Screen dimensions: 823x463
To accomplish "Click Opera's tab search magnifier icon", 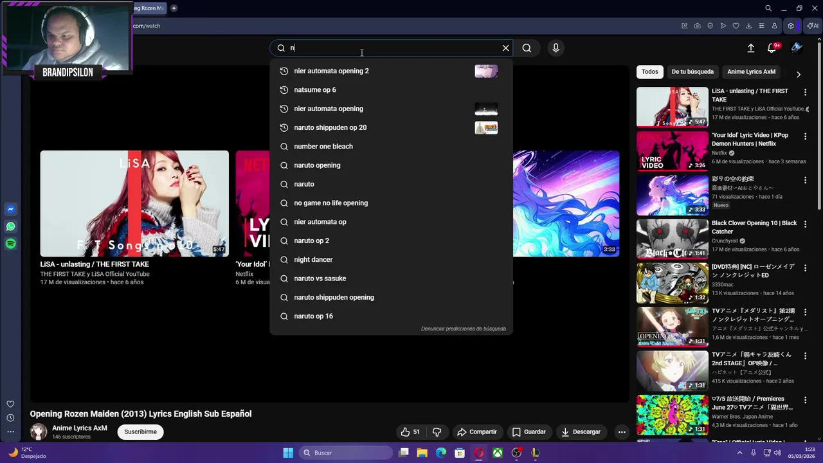I will pos(768,8).
